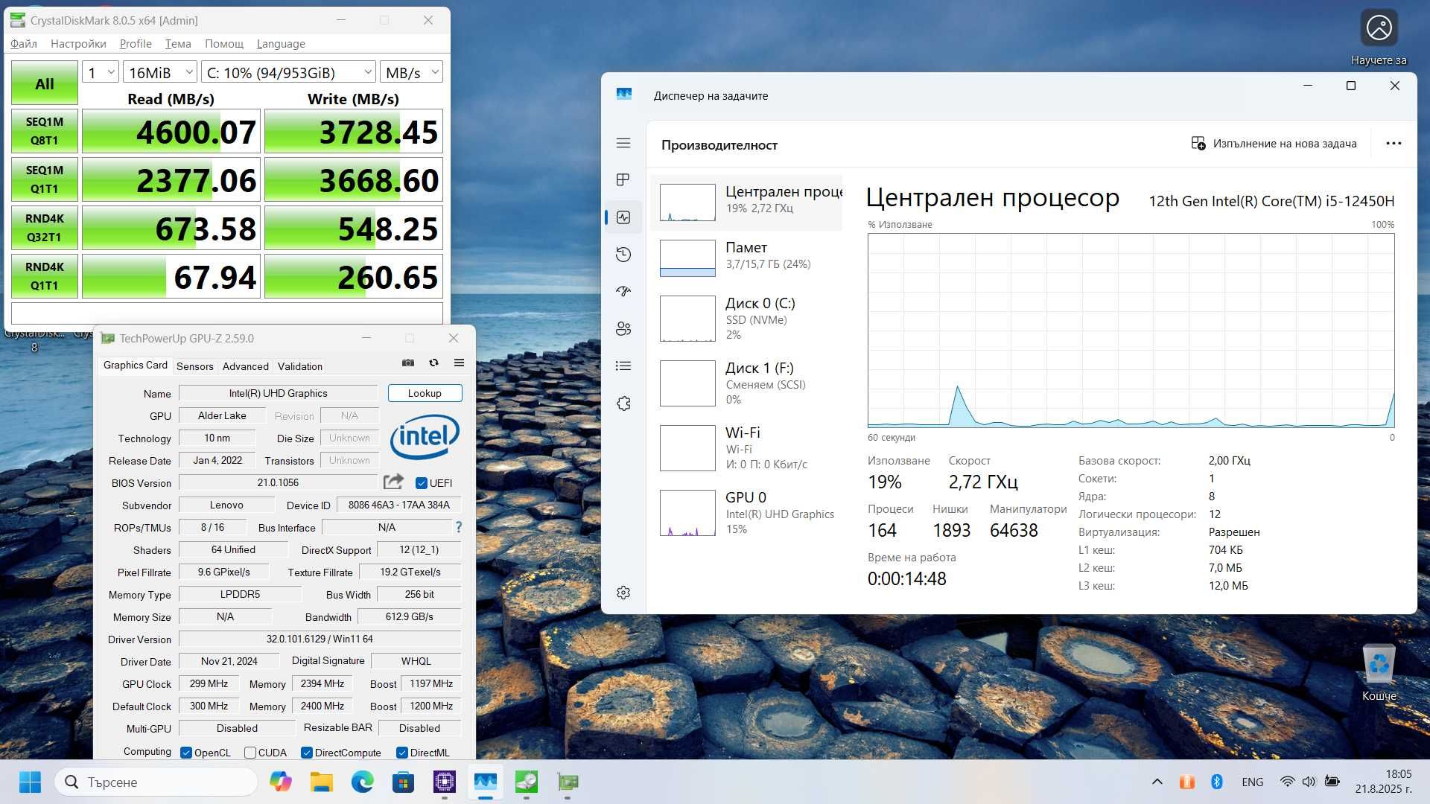Open the 16MiB test size dropdown
The image size is (1430, 804).
160,72
